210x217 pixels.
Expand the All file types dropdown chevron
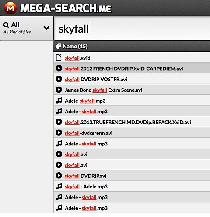(x=46, y=28)
